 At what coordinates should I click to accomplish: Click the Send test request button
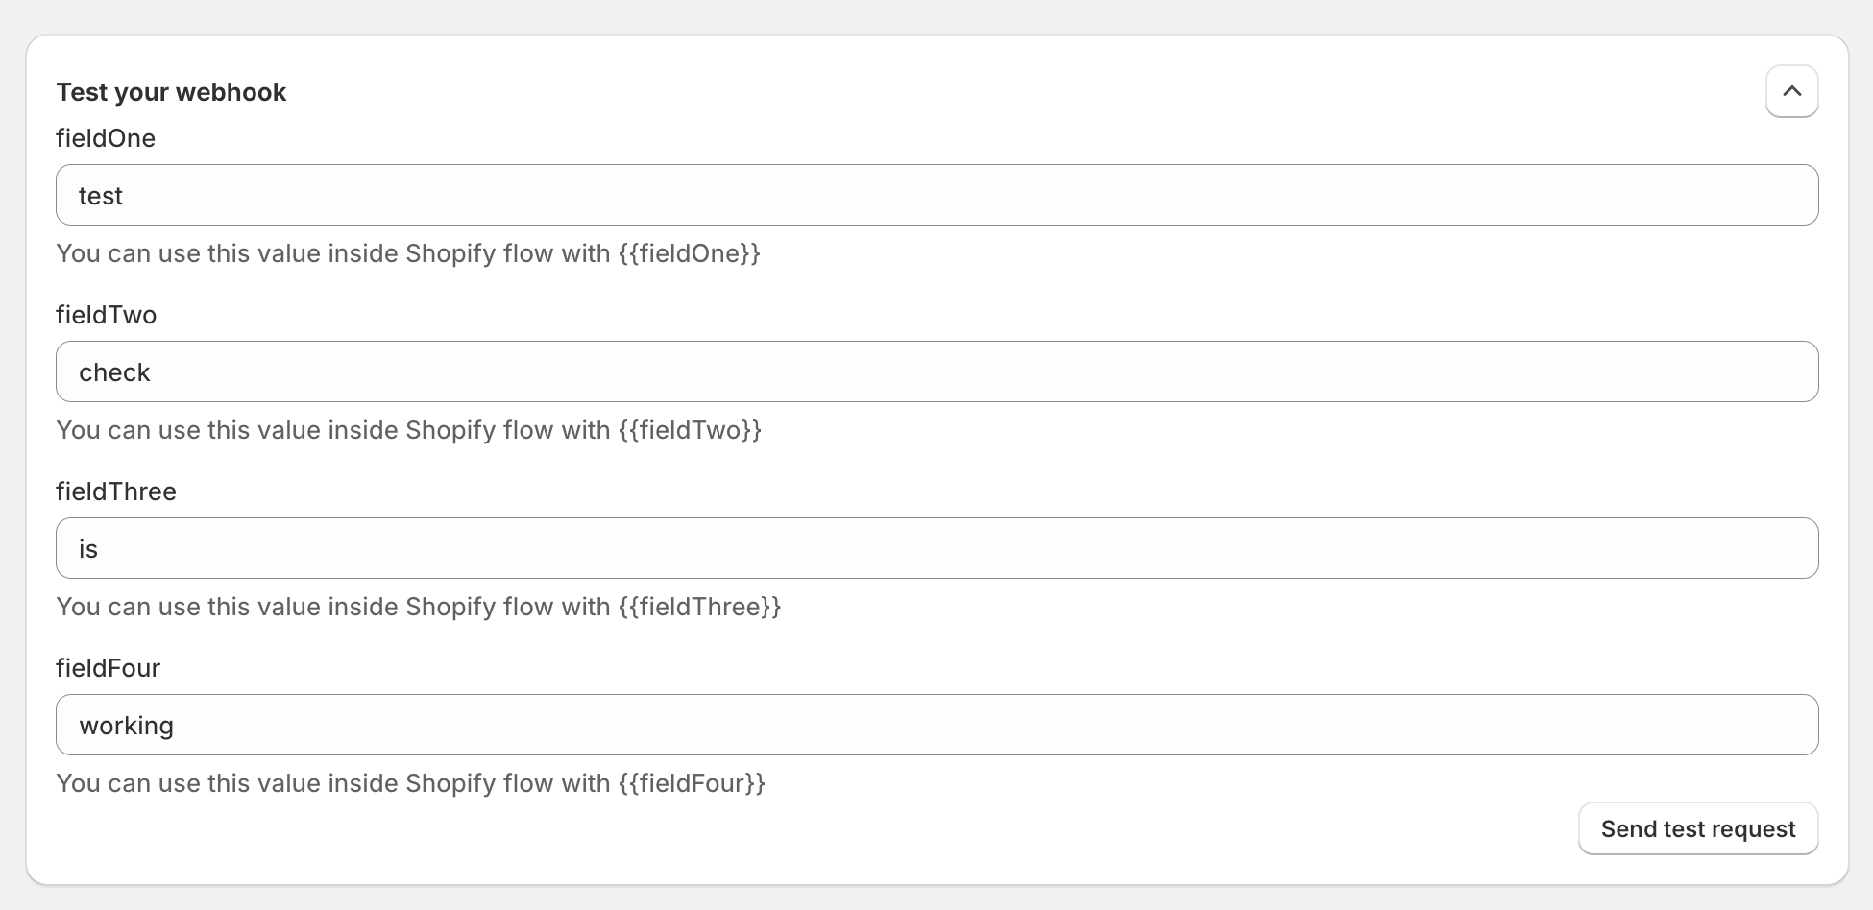[x=1698, y=828]
